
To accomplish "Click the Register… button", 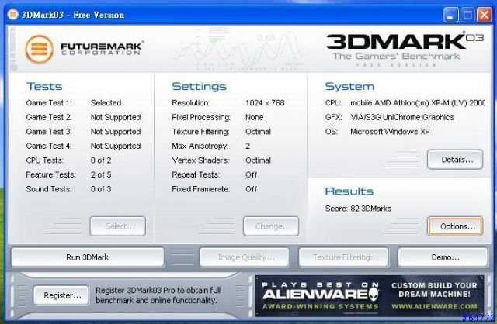I will (61, 295).
